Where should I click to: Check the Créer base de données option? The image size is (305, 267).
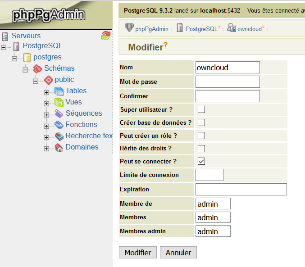(x=201, y=122)
